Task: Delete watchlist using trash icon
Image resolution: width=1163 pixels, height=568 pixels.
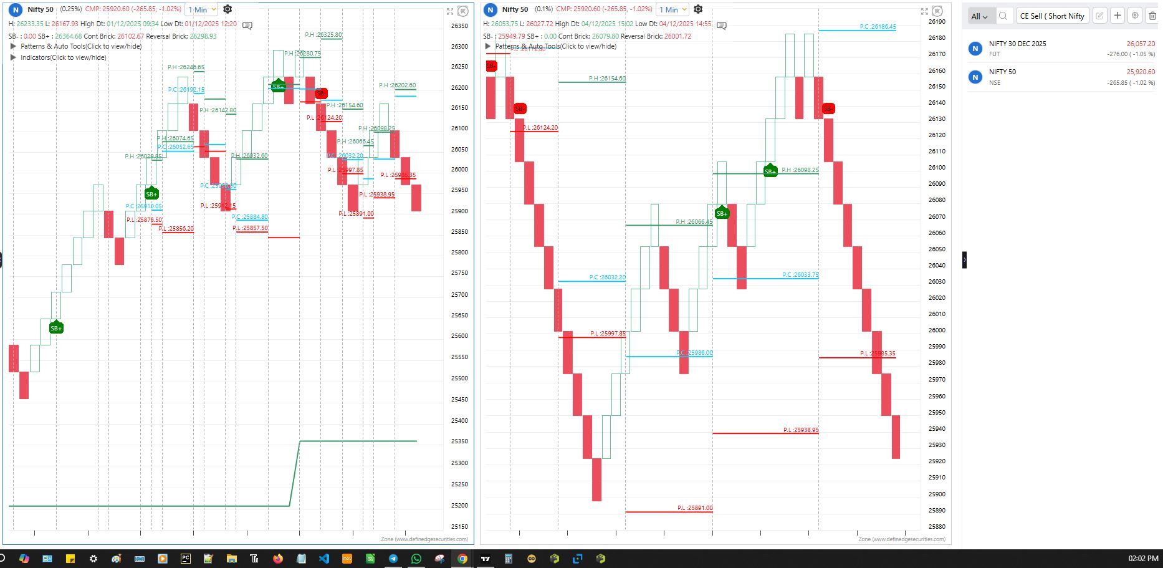Action: coord(1152,16)
